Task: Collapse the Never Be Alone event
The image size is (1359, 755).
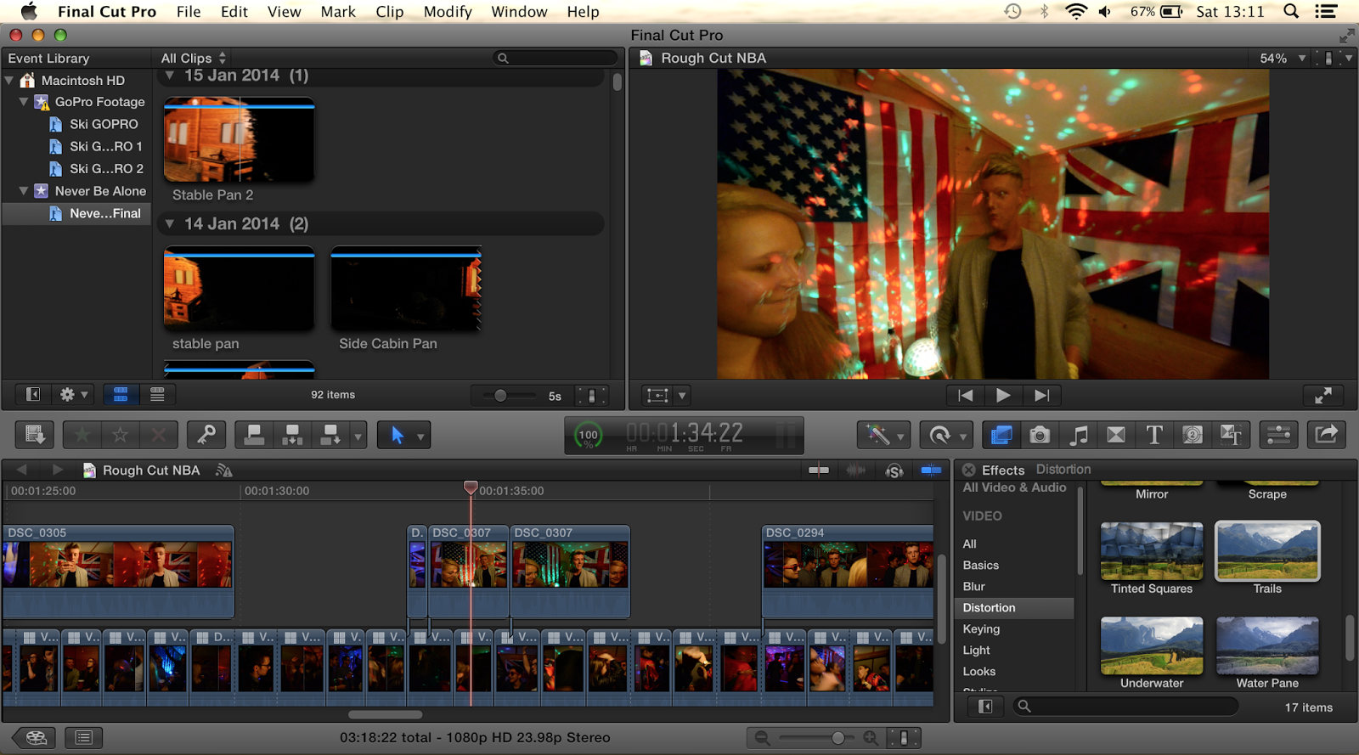Action: (24, 191)
